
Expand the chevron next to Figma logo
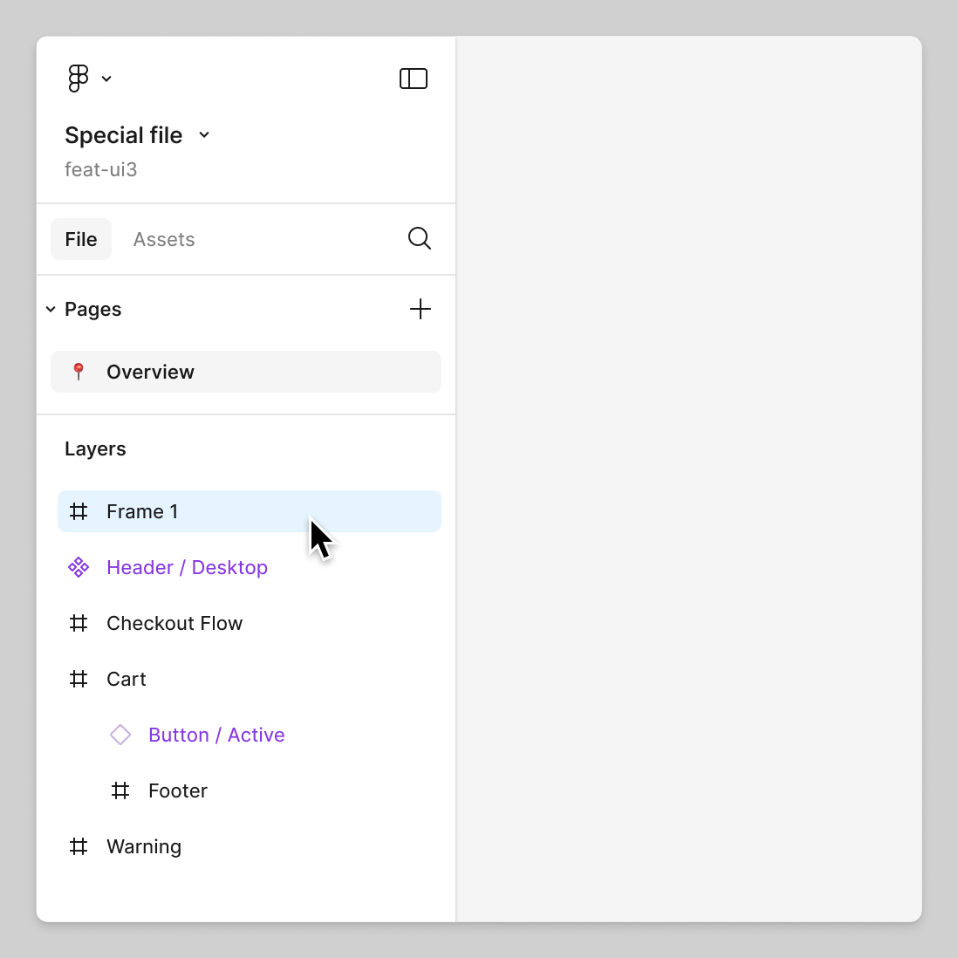click(x=106, y=79)
